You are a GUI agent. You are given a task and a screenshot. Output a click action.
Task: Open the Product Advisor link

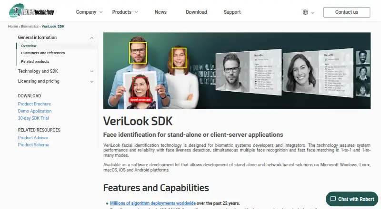click(x=33, y=137)
